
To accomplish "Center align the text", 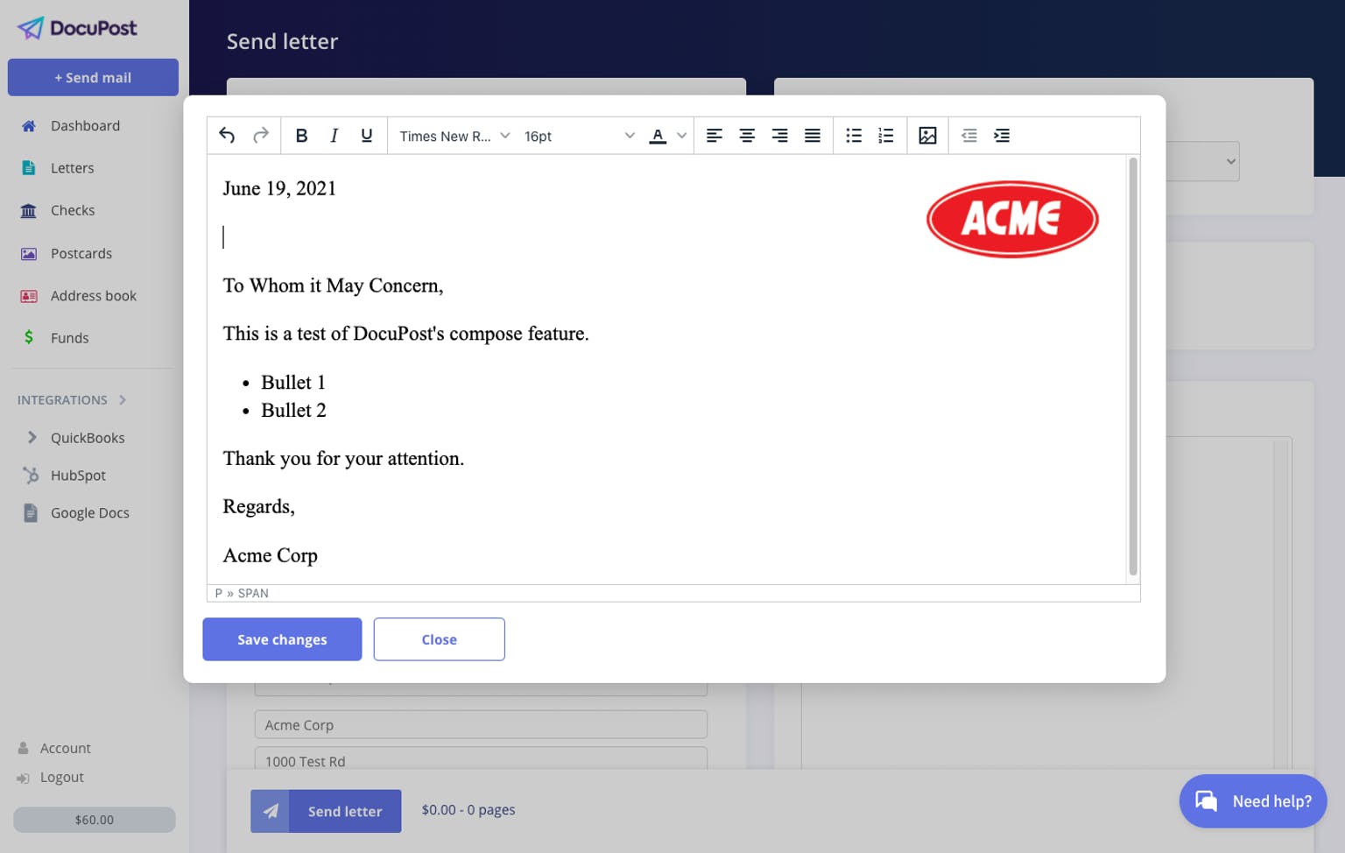I will point(747,136).
